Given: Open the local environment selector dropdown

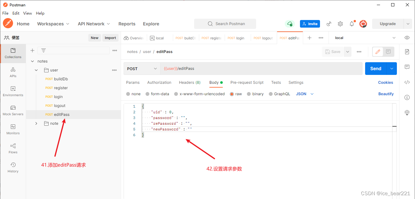Looking at the screenshot, I should click(365, 38).
